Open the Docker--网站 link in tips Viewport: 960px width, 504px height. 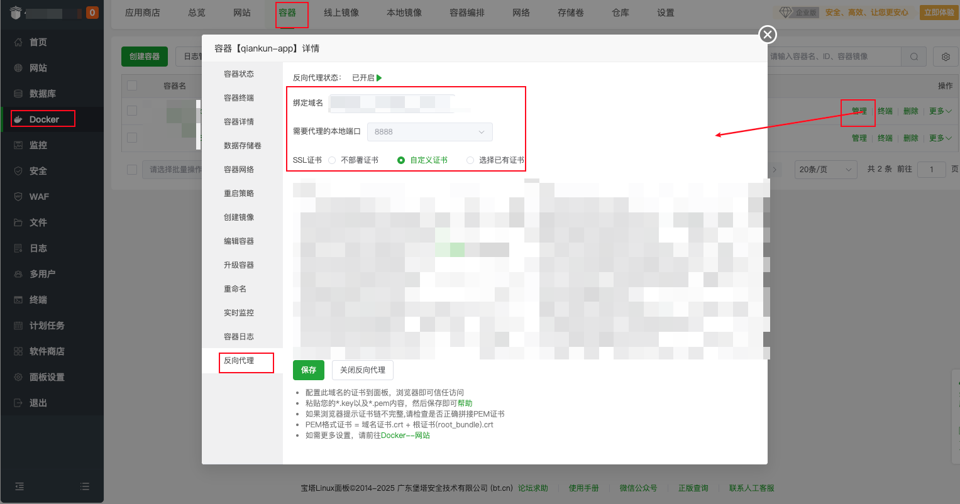tap(406, 436)
